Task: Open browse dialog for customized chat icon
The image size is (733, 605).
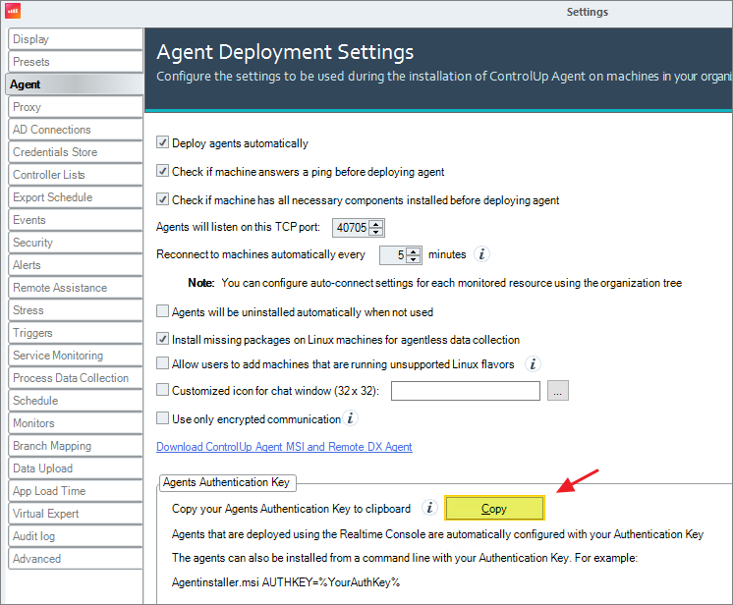Action: (558, 391)
